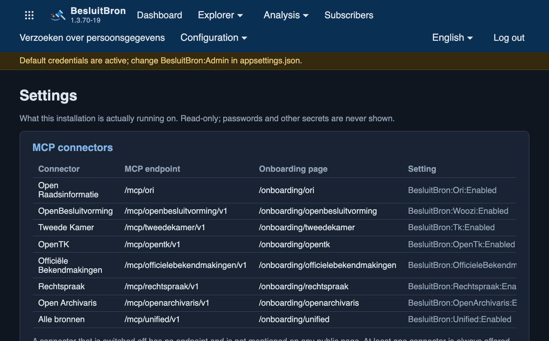Click the /mcp/rechtspraak/v1 endpoint
This screenshot has width=549, height=341.
(x=162, y=287)
